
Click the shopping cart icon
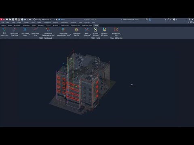(x=165, y=20)
